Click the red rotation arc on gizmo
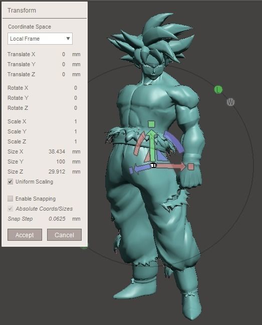Viewport: 262px width, 325px height. pos(138,143)
